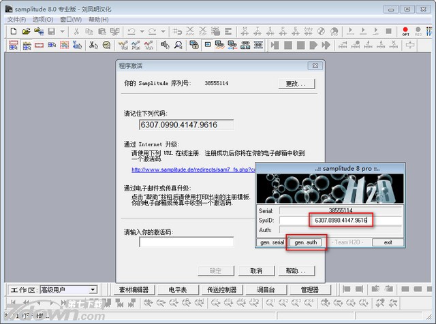Viewport: 436px width, 324px height.
Task: Click the Redo arrow icon
Action: (x=152, y=31)
